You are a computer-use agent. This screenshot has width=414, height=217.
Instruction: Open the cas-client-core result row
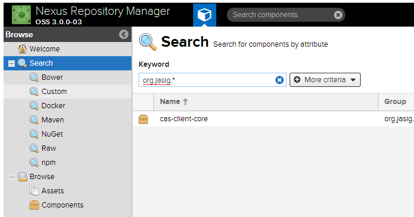tap(273, 119)
